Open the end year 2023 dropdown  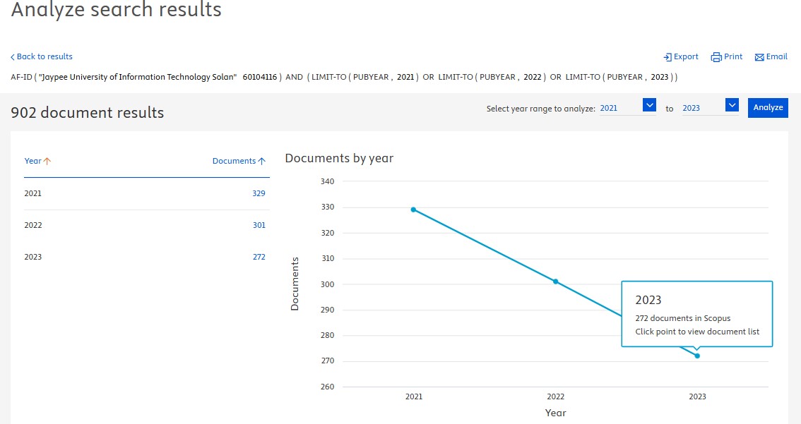pyautogui.click(x=732, y=106)
